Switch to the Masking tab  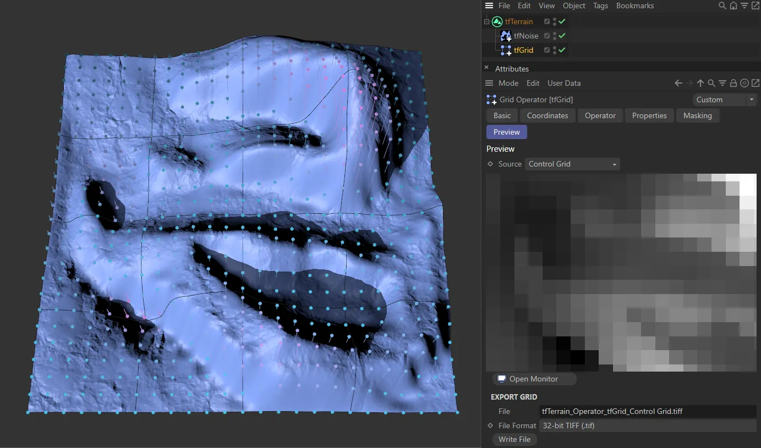697,115
